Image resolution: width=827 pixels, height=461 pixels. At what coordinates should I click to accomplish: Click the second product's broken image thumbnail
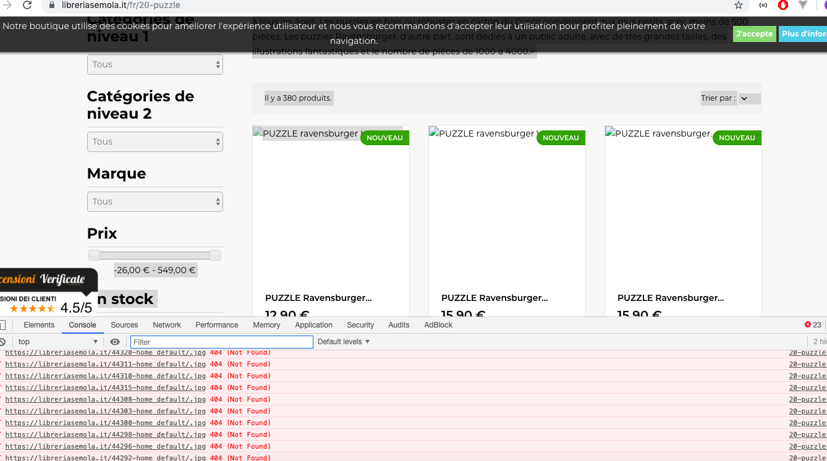tap(507, 204)
